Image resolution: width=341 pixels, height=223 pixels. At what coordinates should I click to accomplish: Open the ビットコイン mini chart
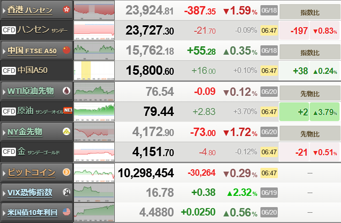(x=94, y=173)
